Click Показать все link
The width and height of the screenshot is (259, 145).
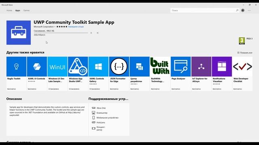coord(245,53)
